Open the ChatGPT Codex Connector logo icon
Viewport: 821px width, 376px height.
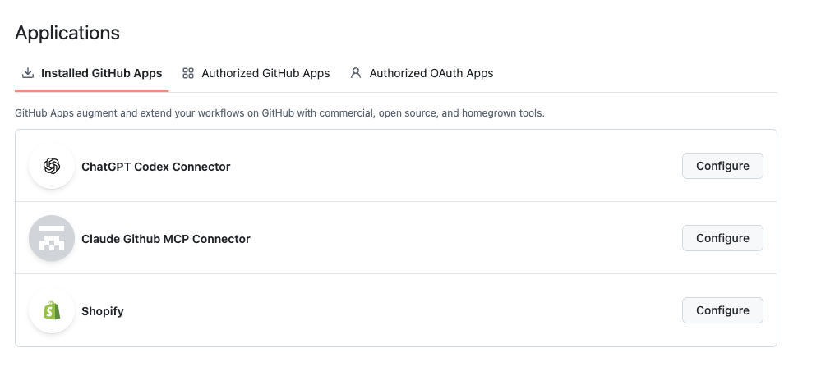pos(52,166)
